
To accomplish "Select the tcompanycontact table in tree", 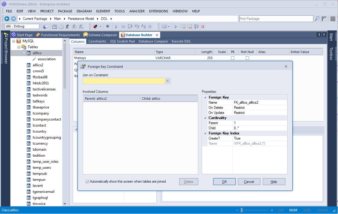I will [47, 119].
